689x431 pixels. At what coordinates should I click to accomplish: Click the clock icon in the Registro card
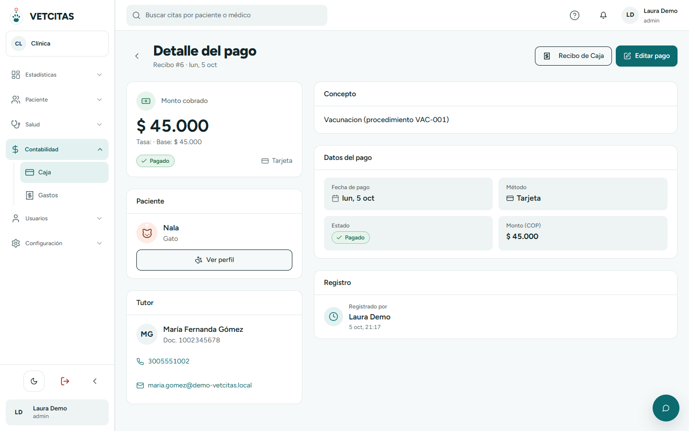click(333, 317)
